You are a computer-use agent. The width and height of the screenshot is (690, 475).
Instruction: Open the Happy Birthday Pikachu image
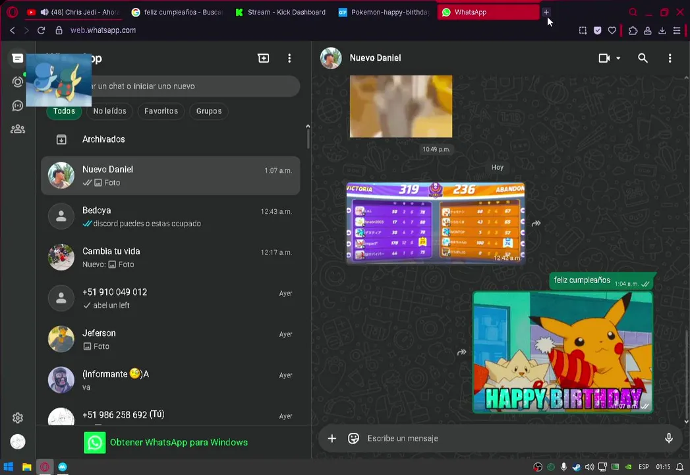[562, 352]
